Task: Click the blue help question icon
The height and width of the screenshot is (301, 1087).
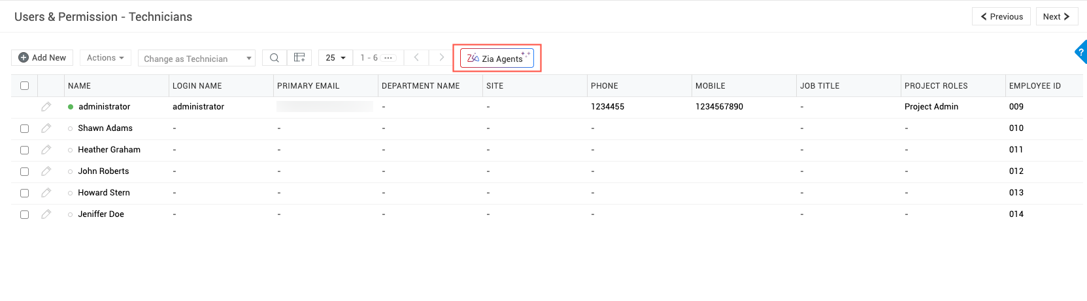Action: point(1082,52)
